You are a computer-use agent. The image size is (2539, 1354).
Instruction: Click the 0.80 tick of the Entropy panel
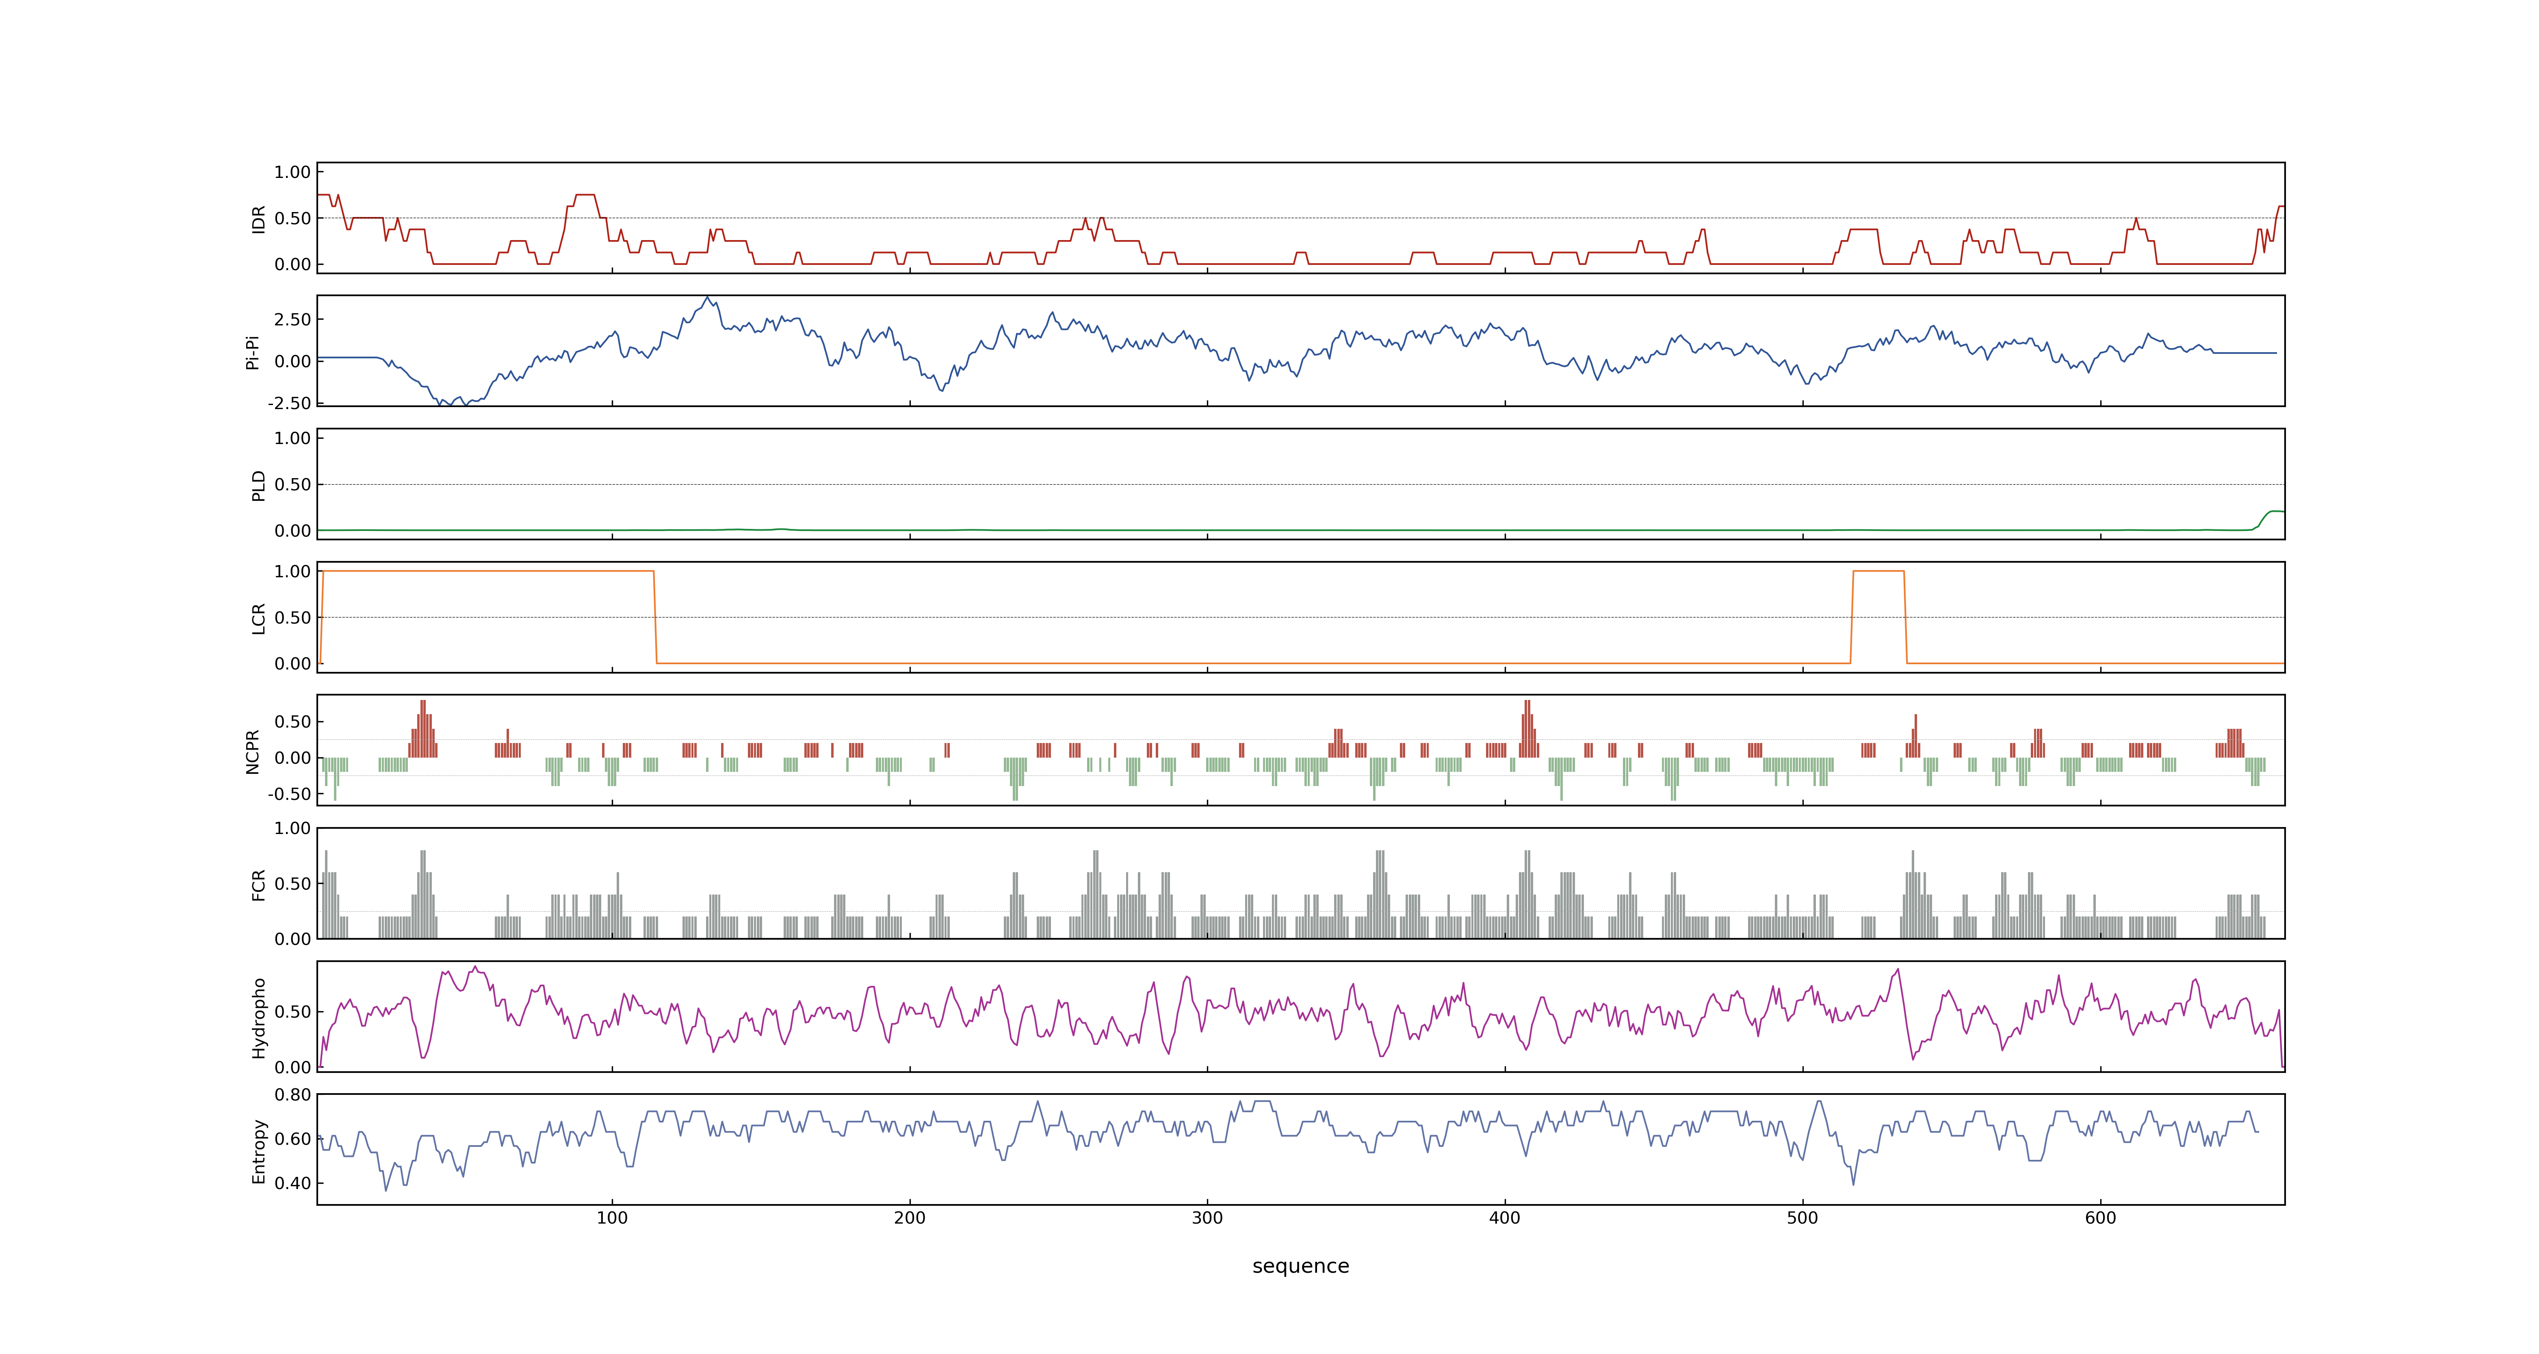(293, 1095)
